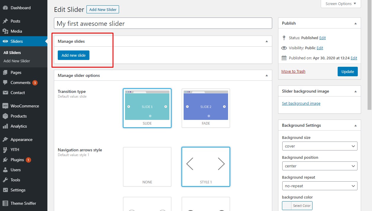Click the YITH logo icon

[5, 150]
